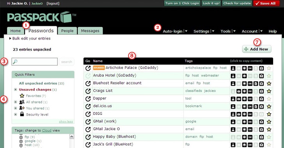The height and width of the screenshot is (148, 284).
Task: Go to the Messages tab
Action: [90, 31]
